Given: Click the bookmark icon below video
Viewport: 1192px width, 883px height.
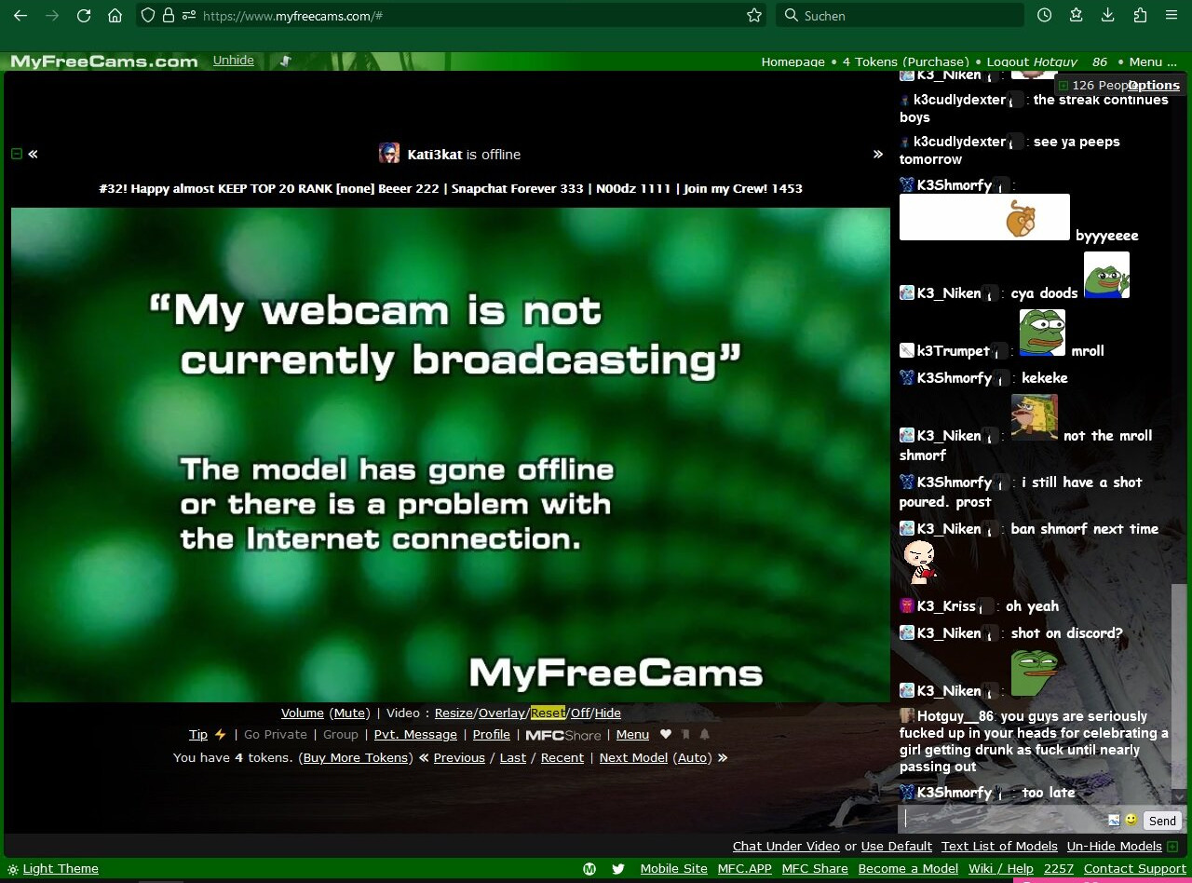Looking at the screenshot, I should point(685,735).
